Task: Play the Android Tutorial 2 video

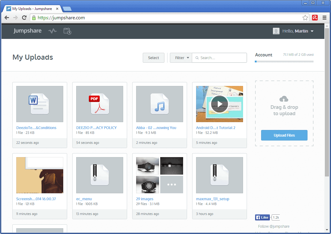Action: pos(220,104)
